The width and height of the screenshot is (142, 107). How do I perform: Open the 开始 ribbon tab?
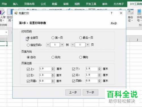(4, 4)
